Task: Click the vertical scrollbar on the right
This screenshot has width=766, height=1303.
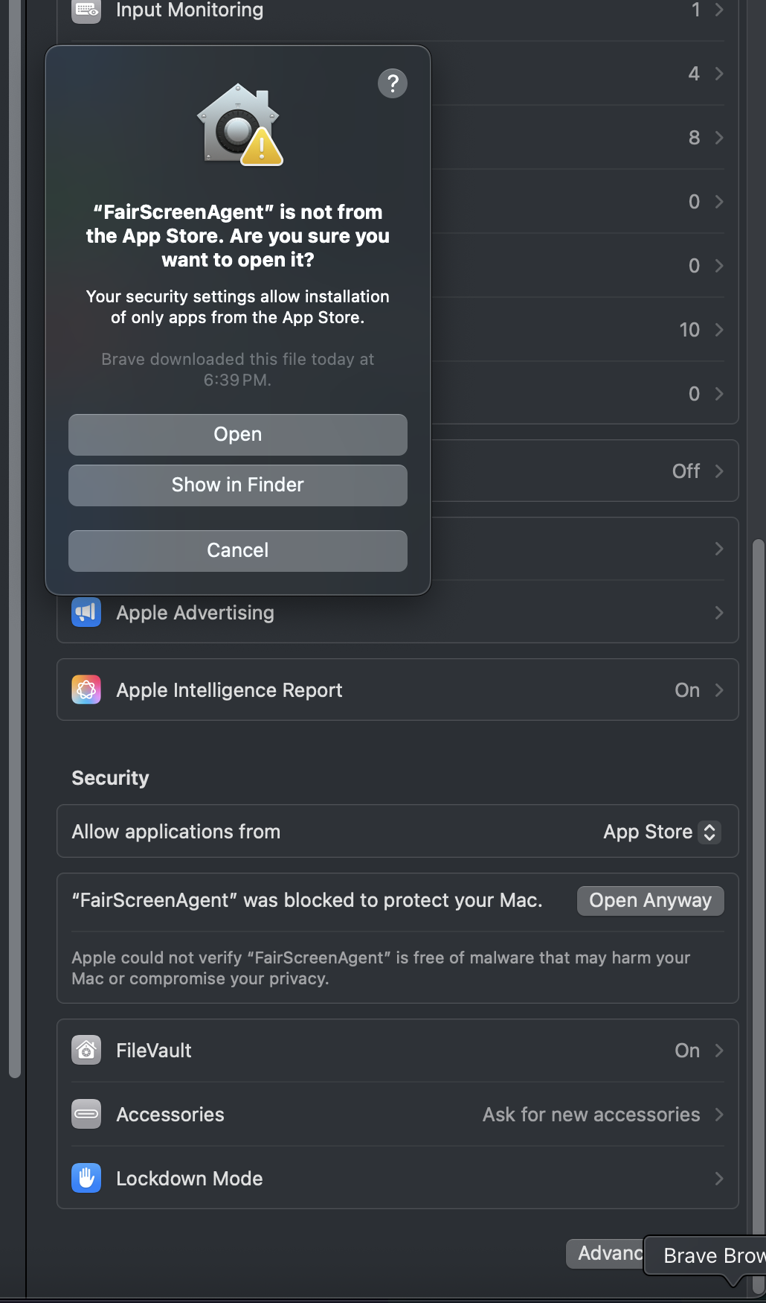Action: [758, 893]
